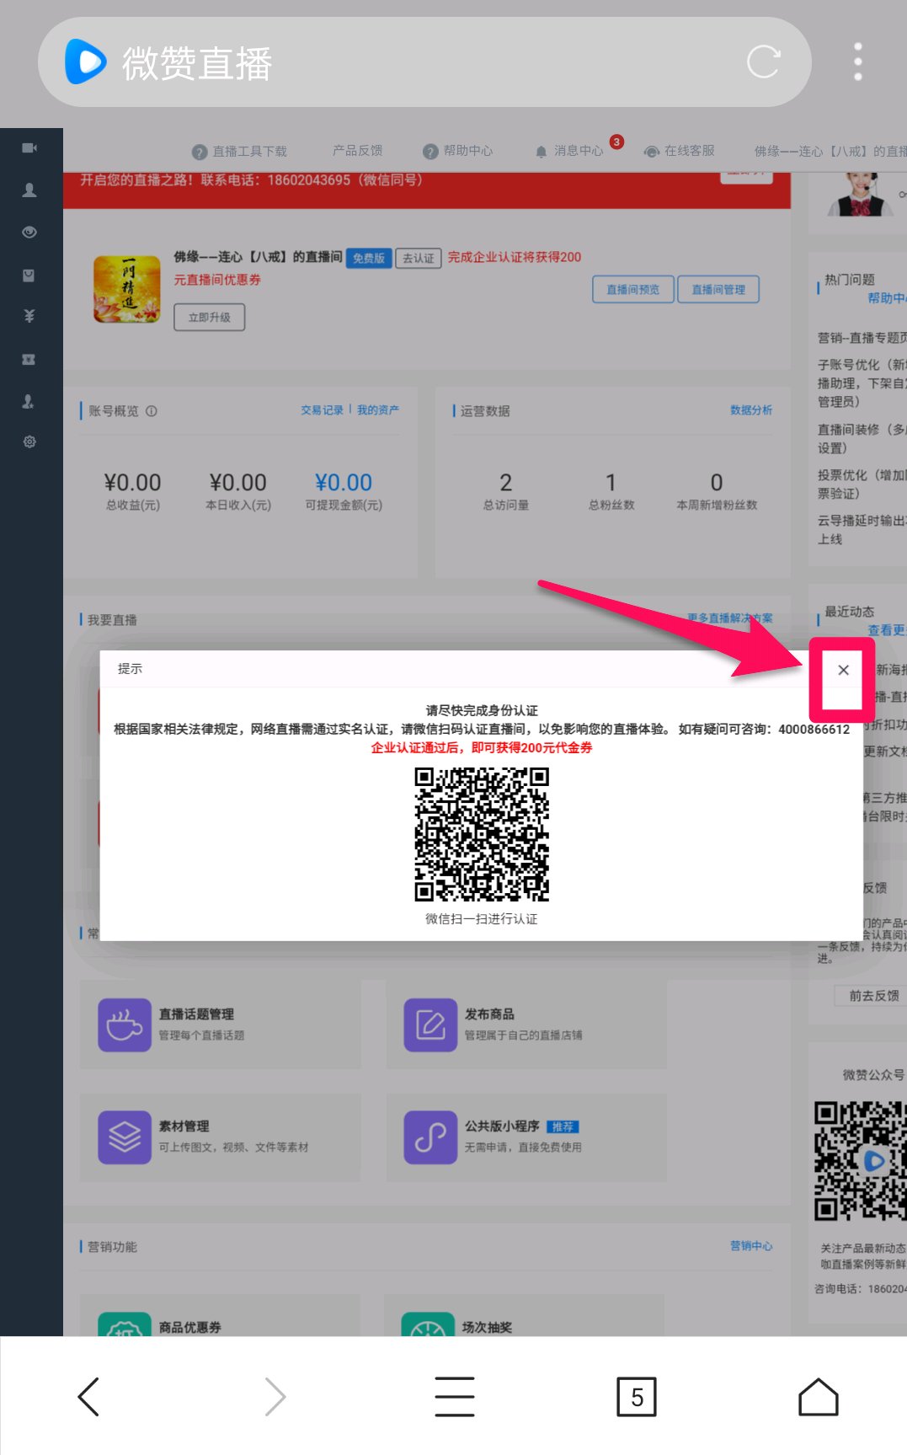The width and height of the screenshot is (907, 1455).
Task: Open the 公共版小程序 title
Action: pyautogui.click(x=502, y=1126)
